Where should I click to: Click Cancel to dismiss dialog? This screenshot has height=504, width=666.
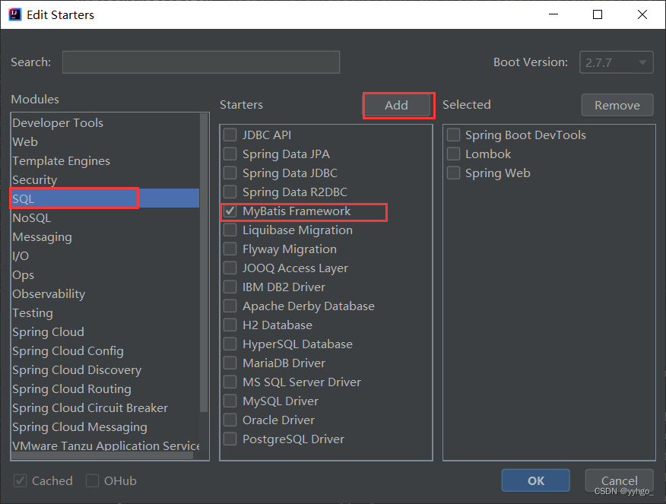[x=619, y=480]
